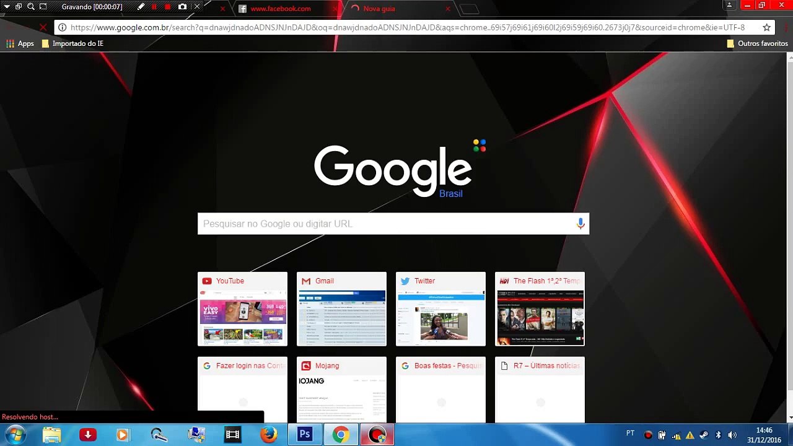
Task: Bookmark this page with the star
Action: tap(766, 27)
